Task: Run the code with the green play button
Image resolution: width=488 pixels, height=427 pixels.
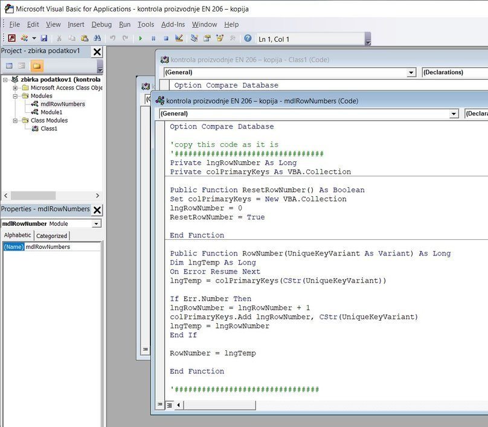Action: click(x=141, y=38)
